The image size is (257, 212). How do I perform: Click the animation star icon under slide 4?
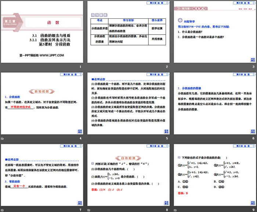pyautogui.click(x=2, y=139)
